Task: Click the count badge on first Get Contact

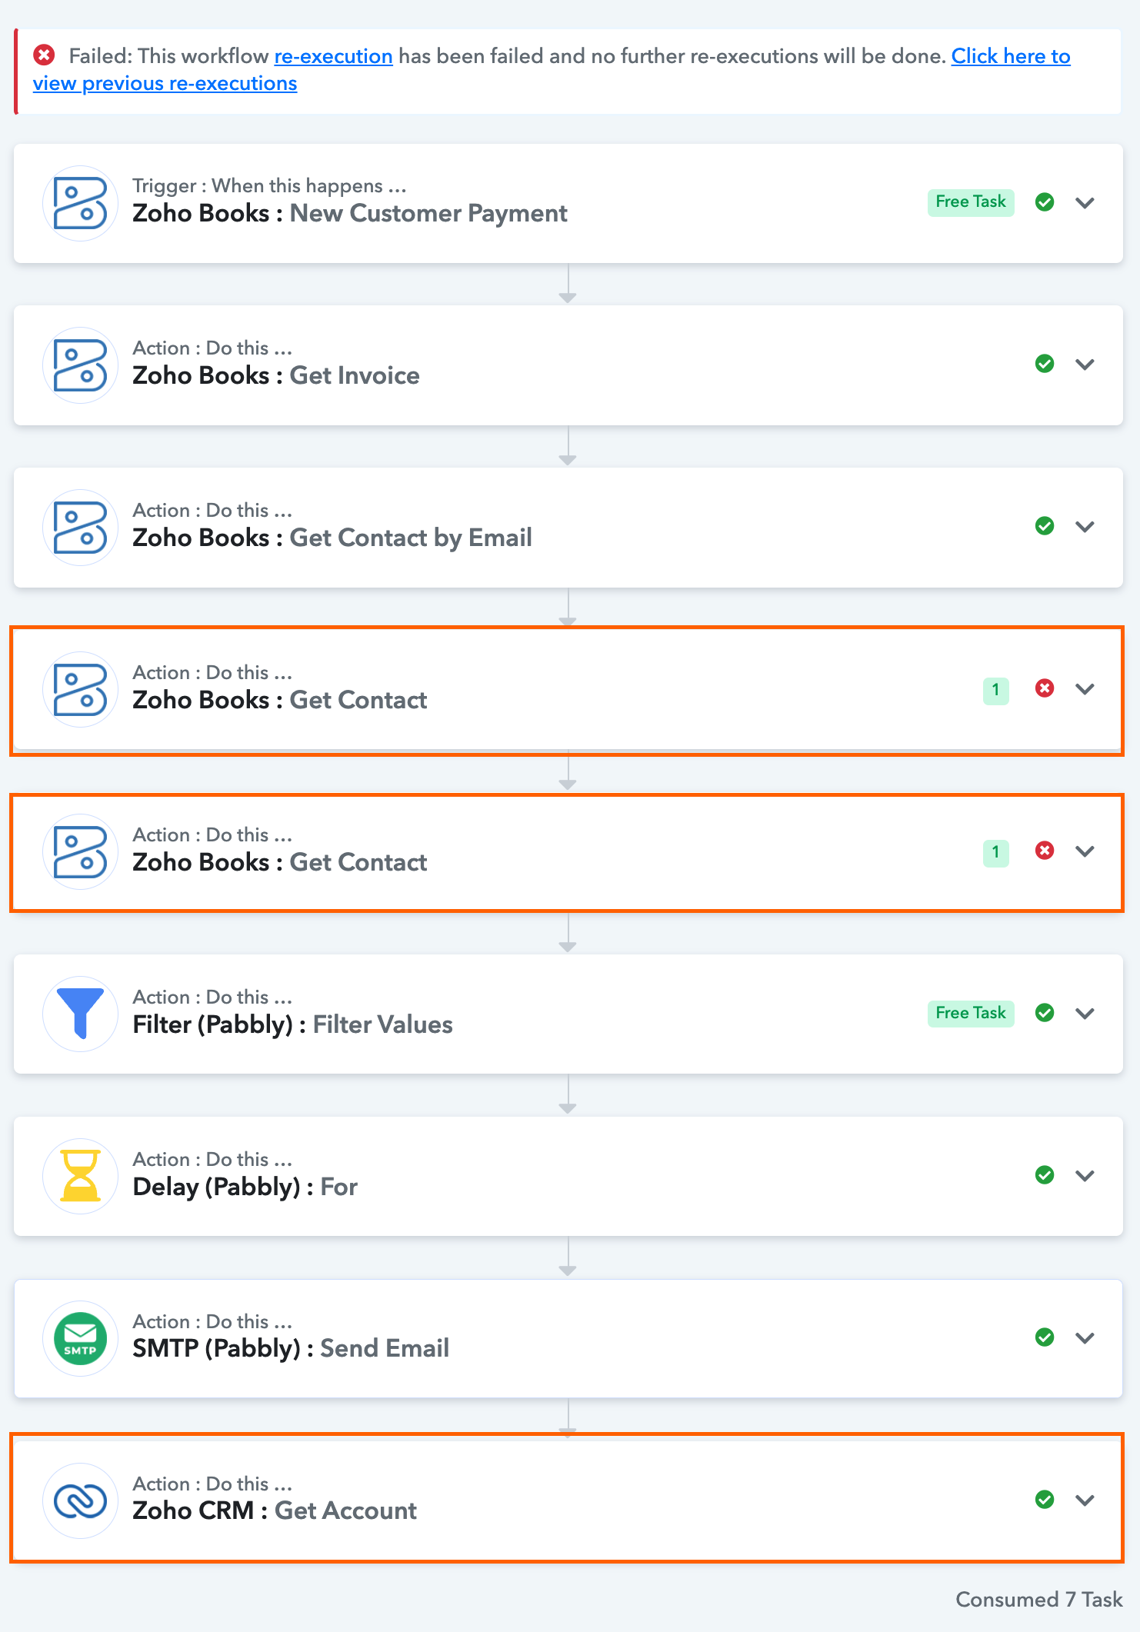Action: click(x=995, y=690)
